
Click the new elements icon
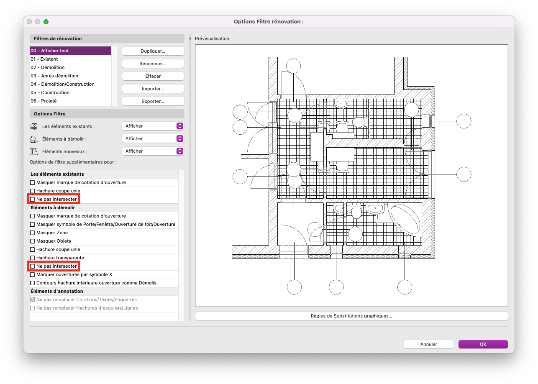(34, 151)
